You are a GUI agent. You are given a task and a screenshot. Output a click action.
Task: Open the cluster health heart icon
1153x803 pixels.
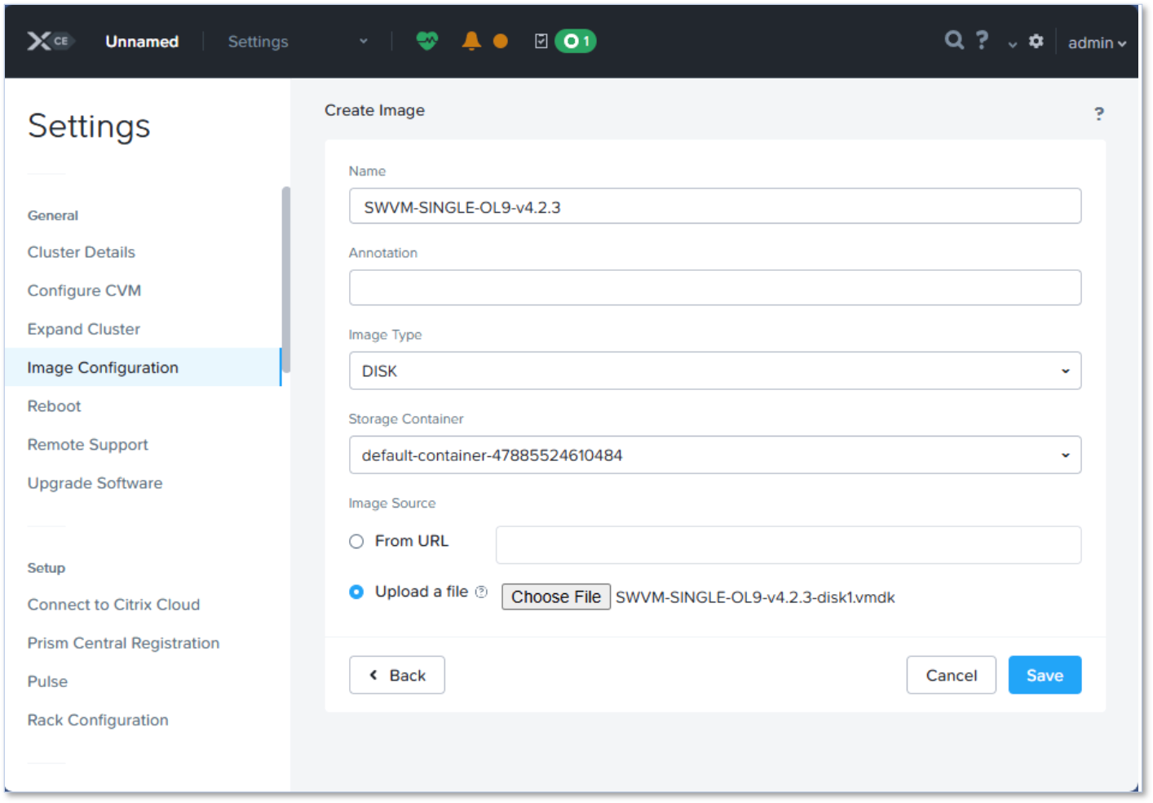tap(426, 41)
